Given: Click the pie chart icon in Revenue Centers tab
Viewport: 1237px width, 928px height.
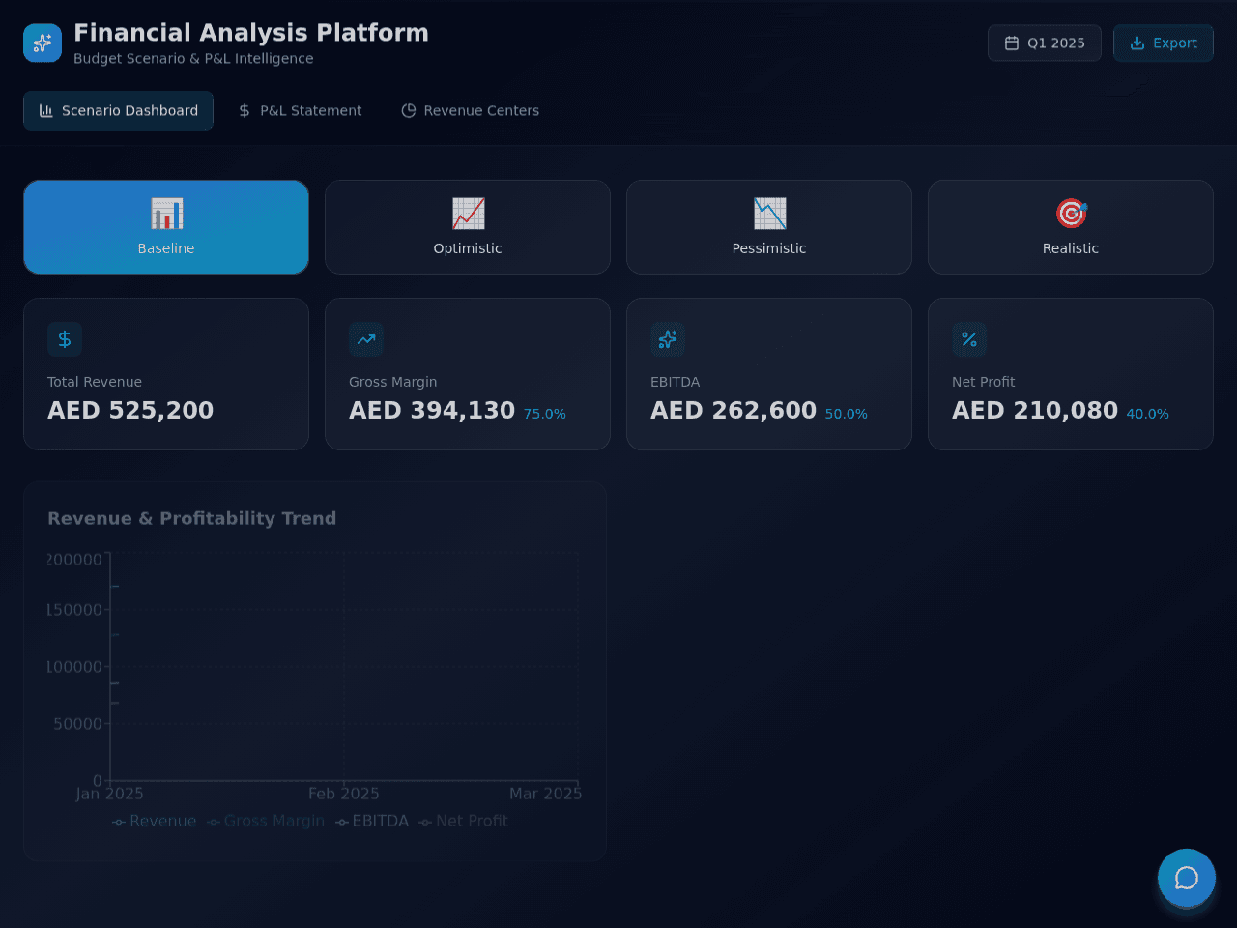Looking at the screenshot, I should [409, 111].
